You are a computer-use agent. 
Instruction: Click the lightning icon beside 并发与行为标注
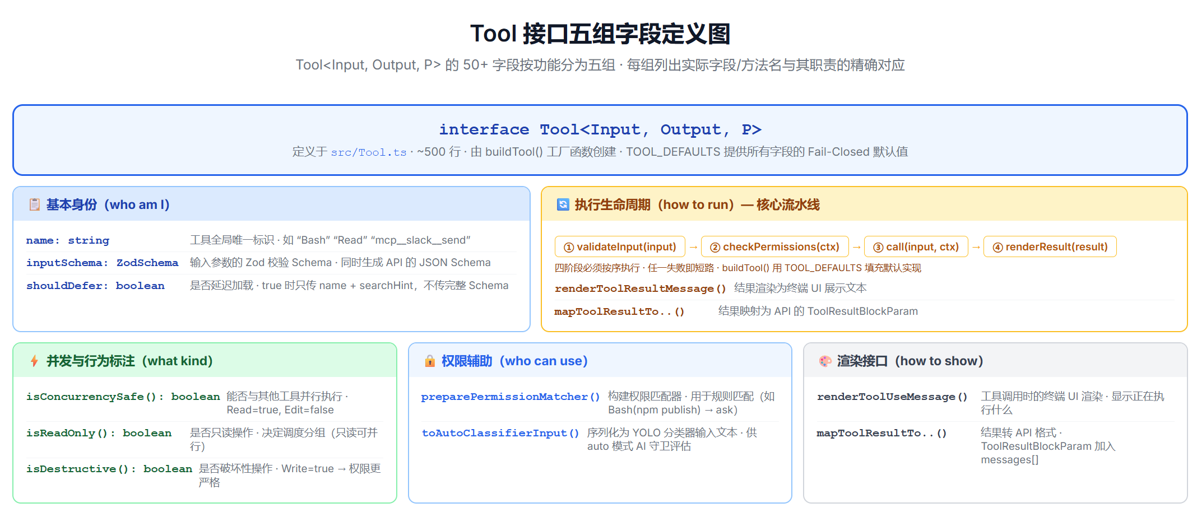click(35, 361)
